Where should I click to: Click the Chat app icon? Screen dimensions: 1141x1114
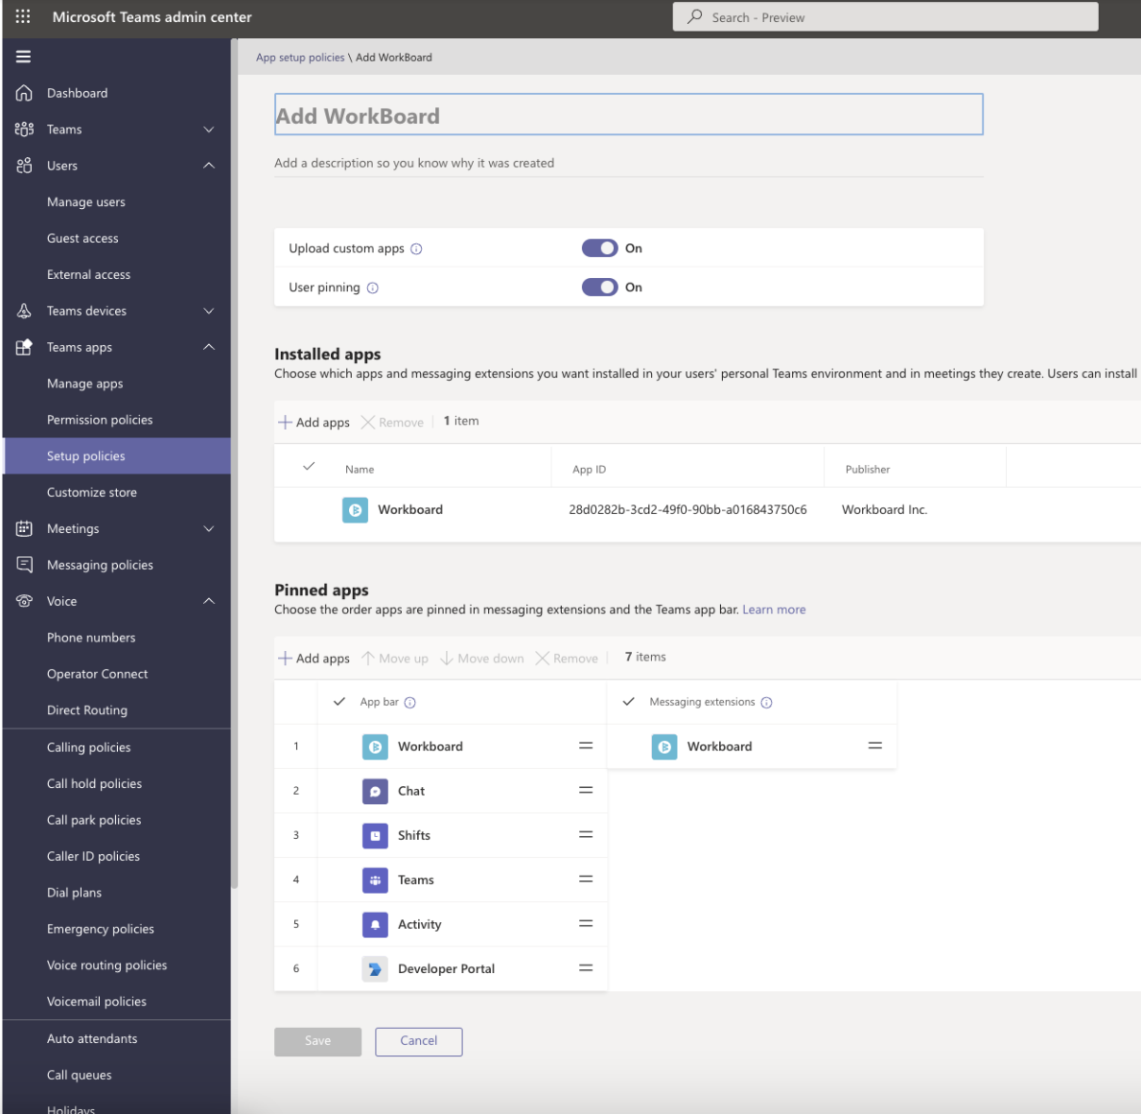pos(375,791)
